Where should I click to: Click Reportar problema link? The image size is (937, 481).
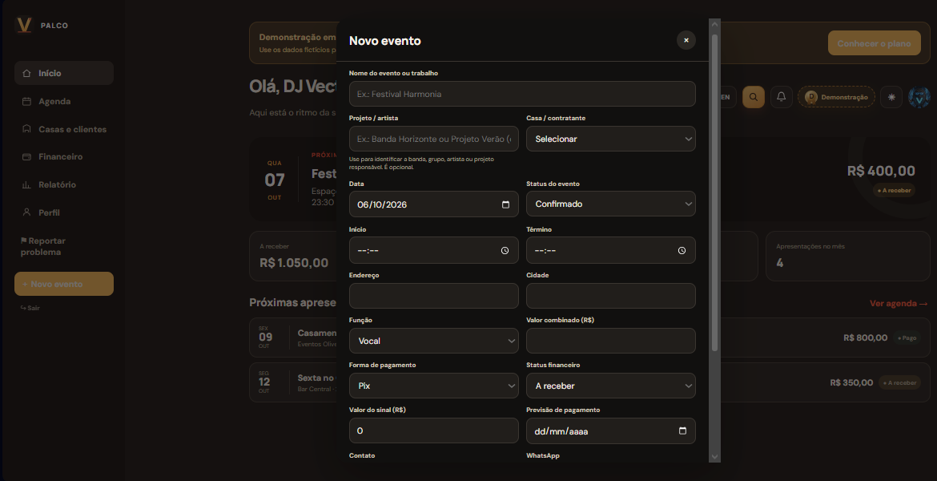(43, 246)
